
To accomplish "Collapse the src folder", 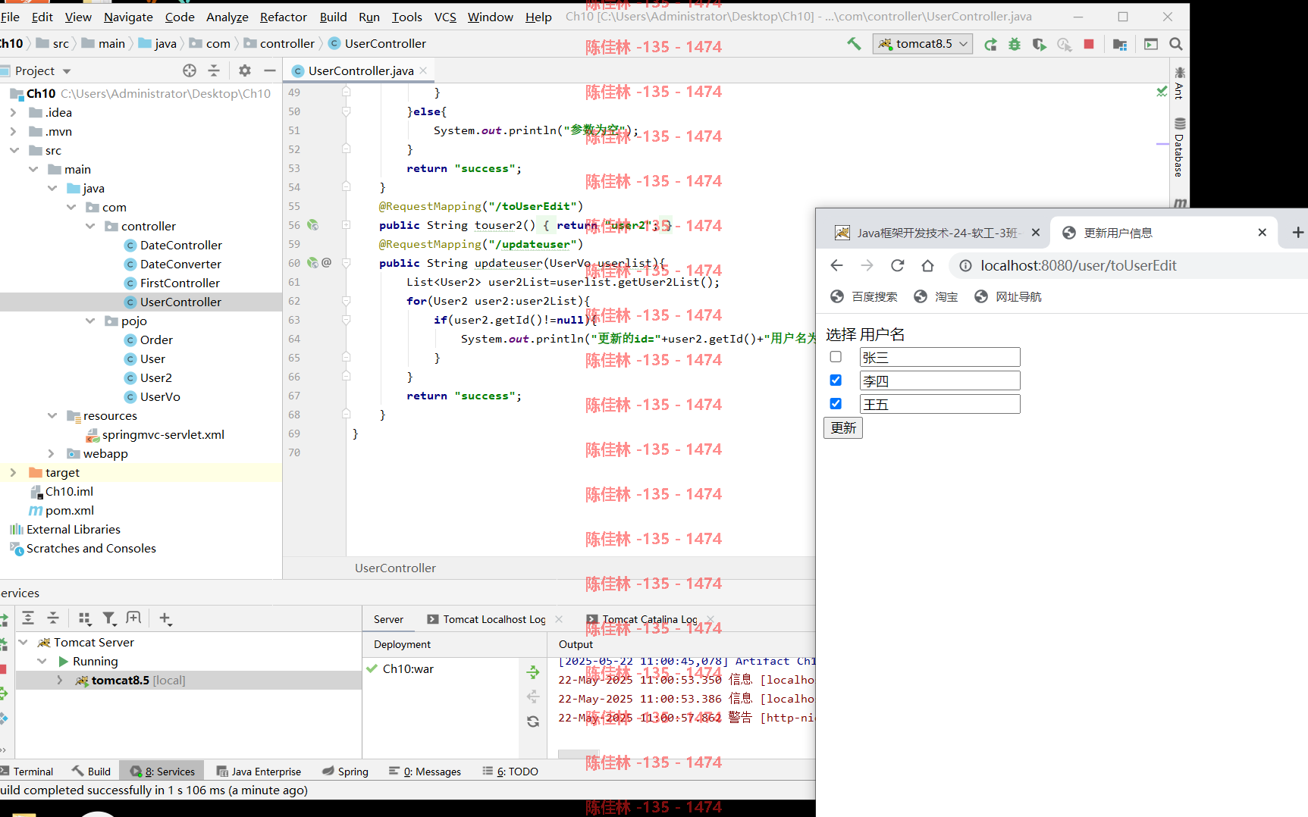I will pos(14,150).
